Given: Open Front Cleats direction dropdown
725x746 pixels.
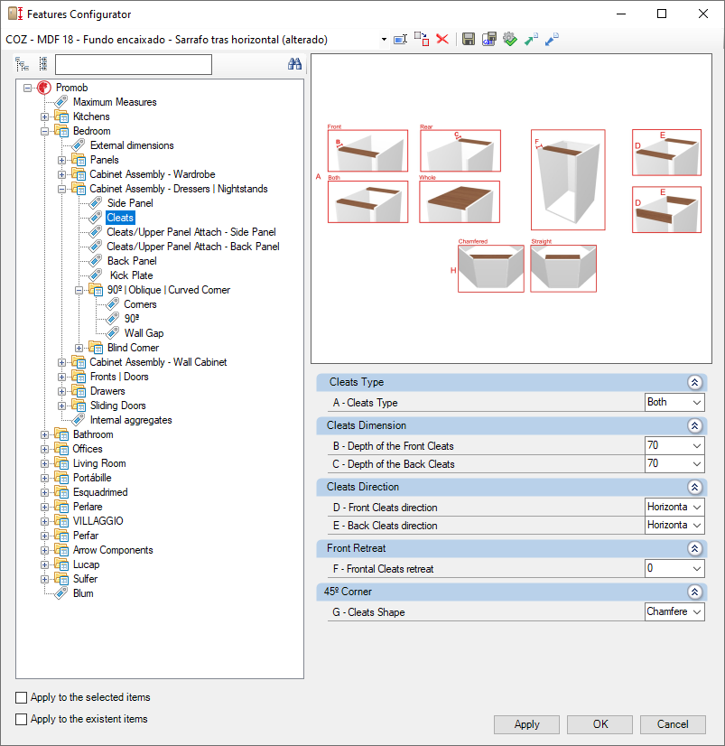Looking at the screenshot, I should 697,508.
